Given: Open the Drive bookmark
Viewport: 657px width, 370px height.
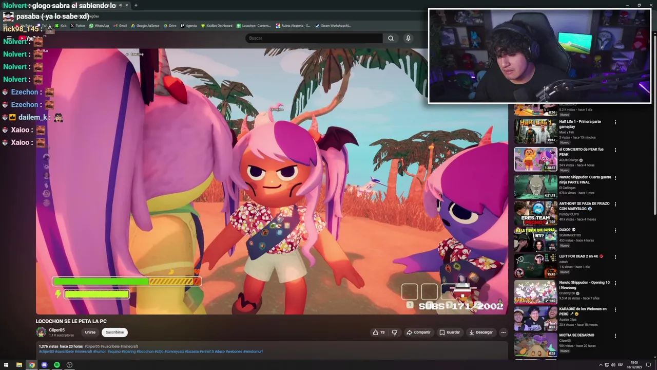Looking at the screenshot, I should coord(169,25).
